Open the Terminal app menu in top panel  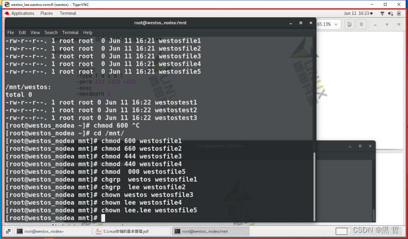coord(68,13)
